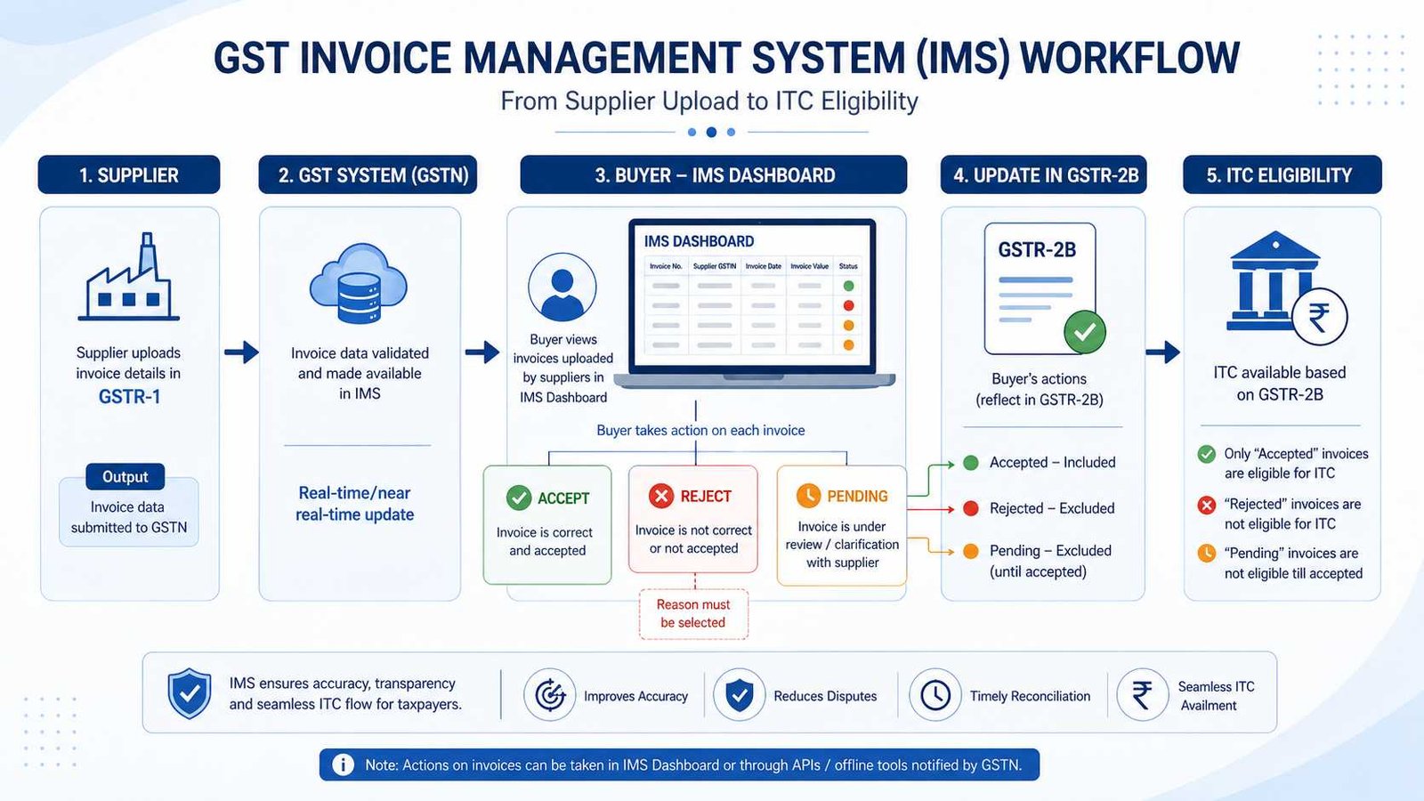Click green status dot in dashboard first row
The width and height of the screenshot is (1424, 801).
tap(848, 286)
